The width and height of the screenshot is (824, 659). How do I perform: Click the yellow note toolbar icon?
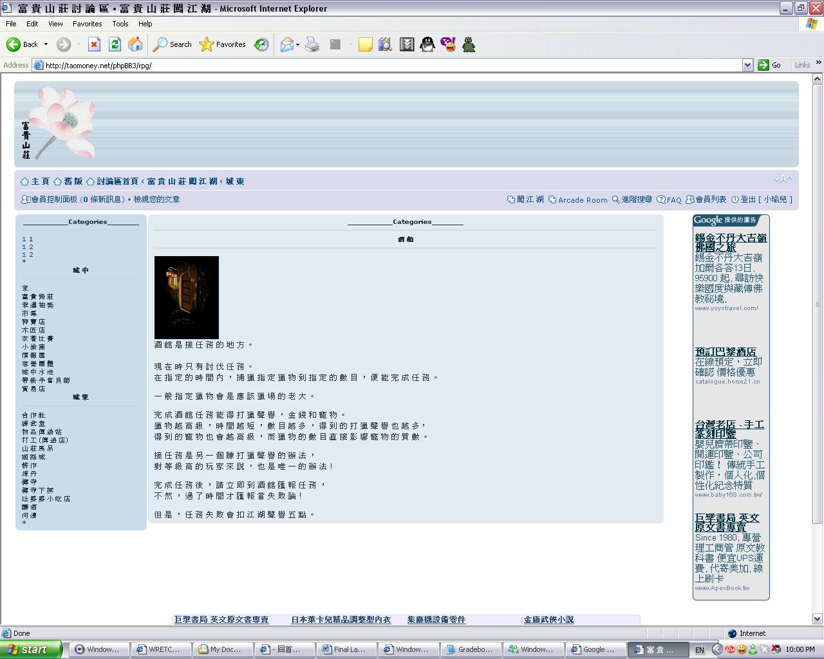[x=366, y=44]
